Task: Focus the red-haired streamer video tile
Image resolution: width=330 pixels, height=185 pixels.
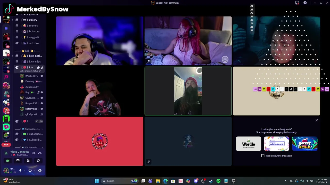Action: pos(188,41)
